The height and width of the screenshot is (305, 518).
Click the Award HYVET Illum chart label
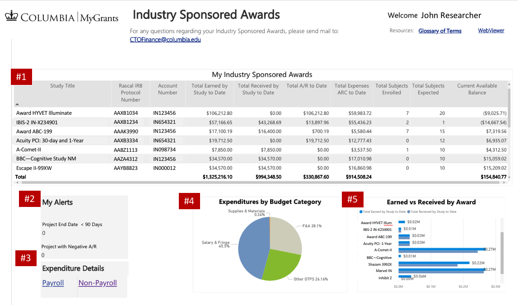pos(376,223)
